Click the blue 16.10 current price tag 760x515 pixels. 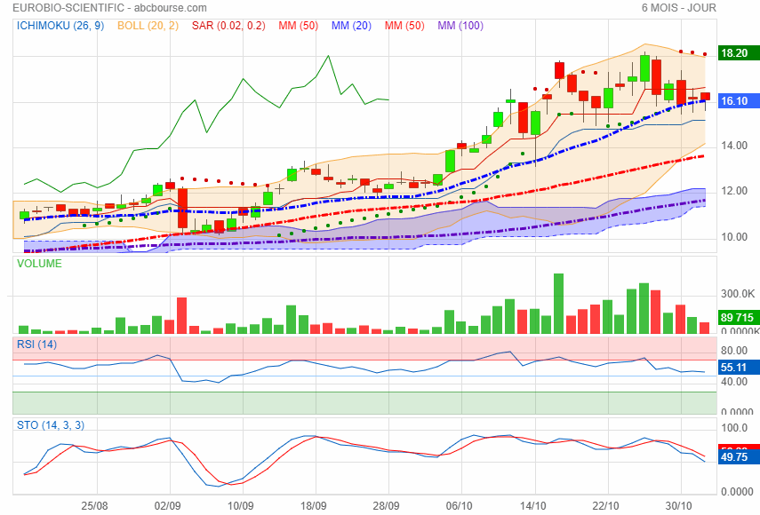[x=739, y=100]
